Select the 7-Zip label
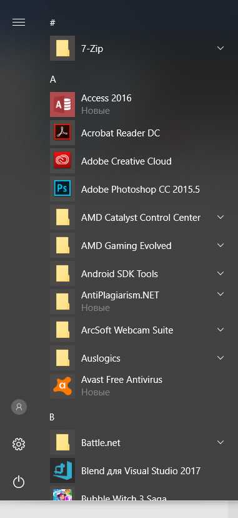This screenshot has height=518, width=238. [x=92, y=49]
